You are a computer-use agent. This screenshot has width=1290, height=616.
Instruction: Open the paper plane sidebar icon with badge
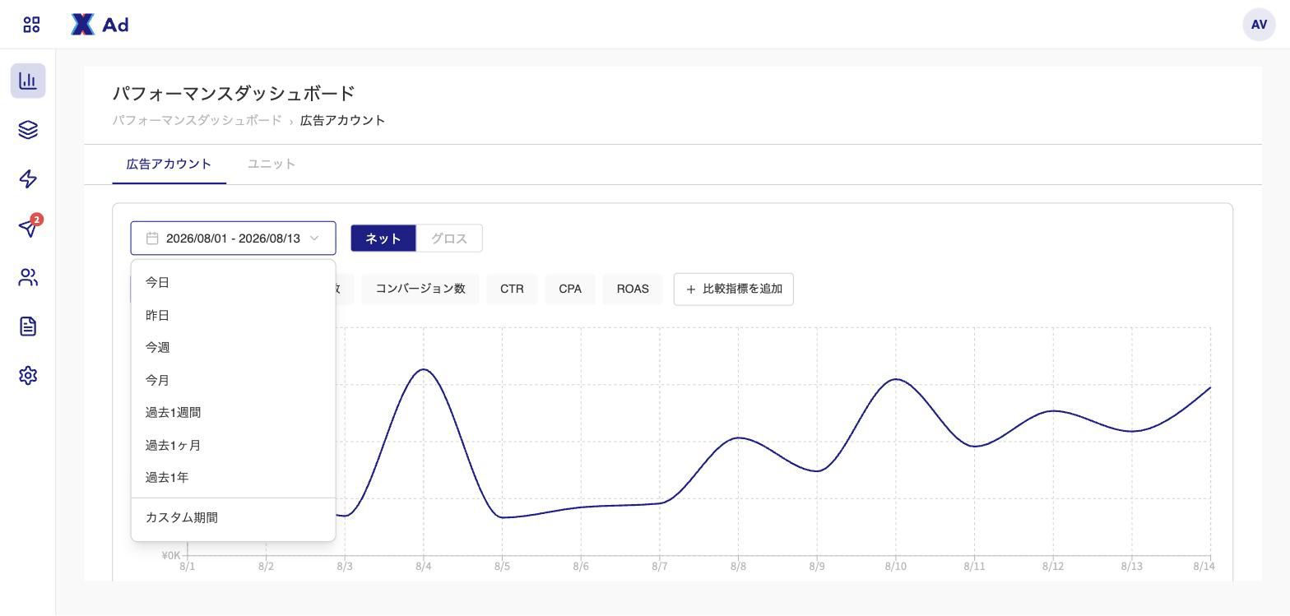(28, 228)
